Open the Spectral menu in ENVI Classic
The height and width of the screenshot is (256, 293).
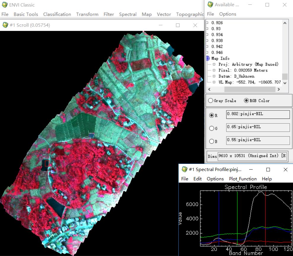coord(128,14)
